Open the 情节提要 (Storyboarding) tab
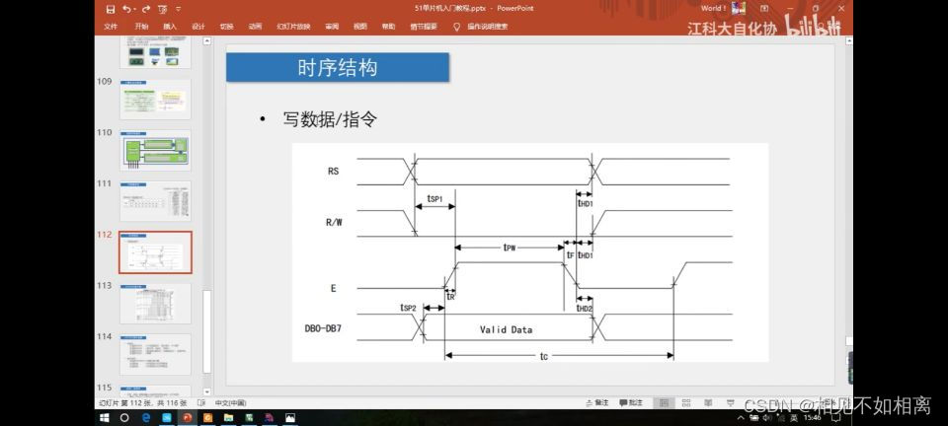 (424, 27)
